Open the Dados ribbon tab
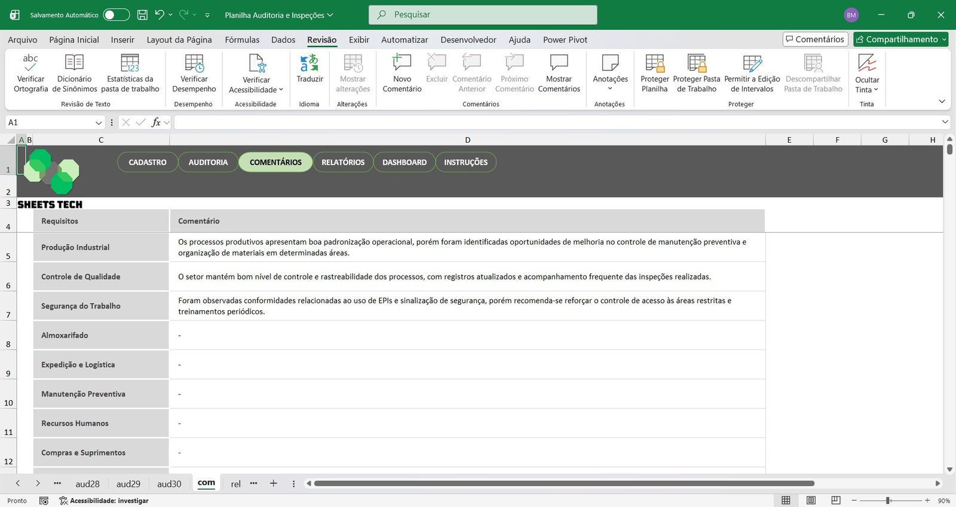The height and width of the screenshot is (507, 956). click(283, 40)
